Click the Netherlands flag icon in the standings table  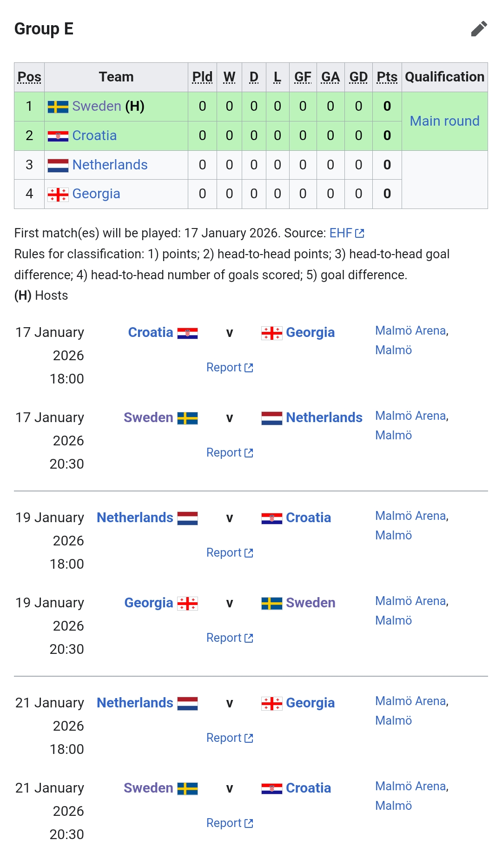click(x=58, y=165)
